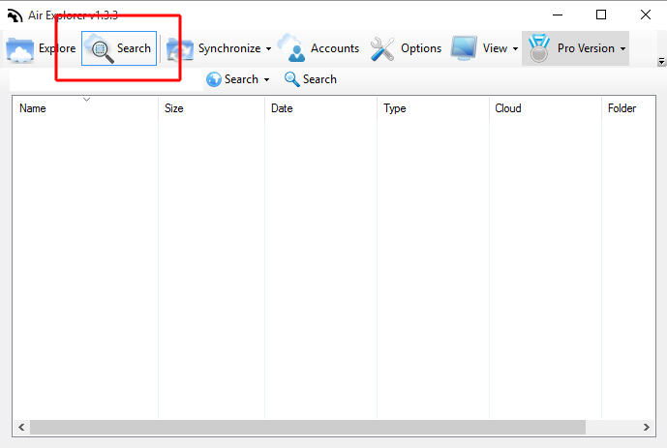667x448 pixels.
Task: Click the horizontal scrollbar left arrow
Action: (21, 427)
